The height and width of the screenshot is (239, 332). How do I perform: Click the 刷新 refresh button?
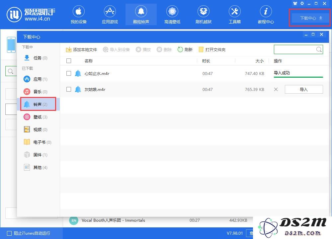(x=185, y=49)
